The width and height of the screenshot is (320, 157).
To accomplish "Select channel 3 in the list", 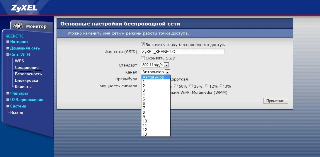I will pos(156,90).
